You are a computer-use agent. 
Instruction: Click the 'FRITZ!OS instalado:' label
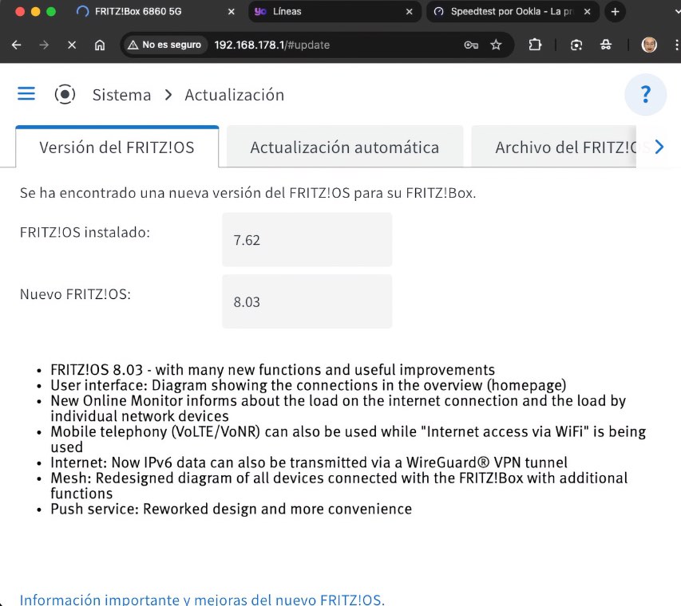(85, 233)
